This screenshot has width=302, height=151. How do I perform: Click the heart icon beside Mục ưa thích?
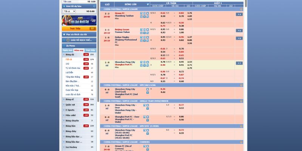(64, 34)
